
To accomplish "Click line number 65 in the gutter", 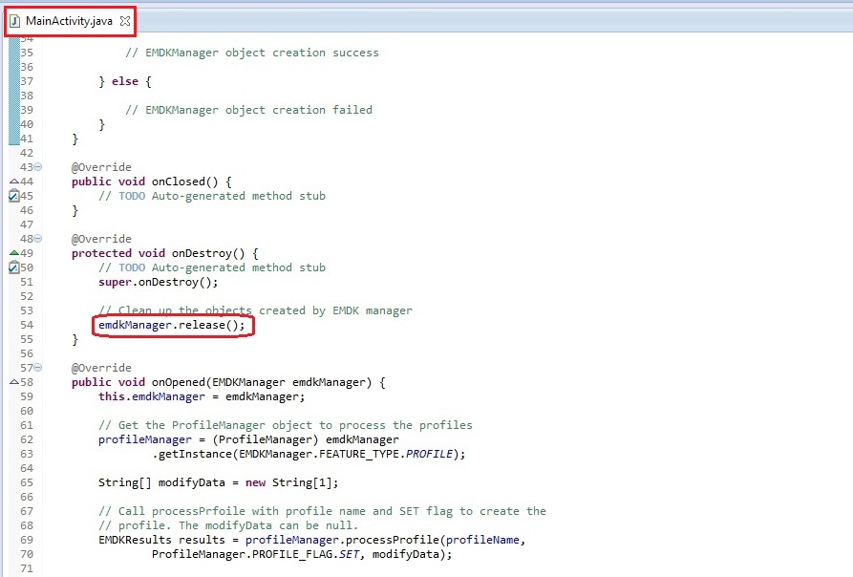I will click(x=26, y=482).
